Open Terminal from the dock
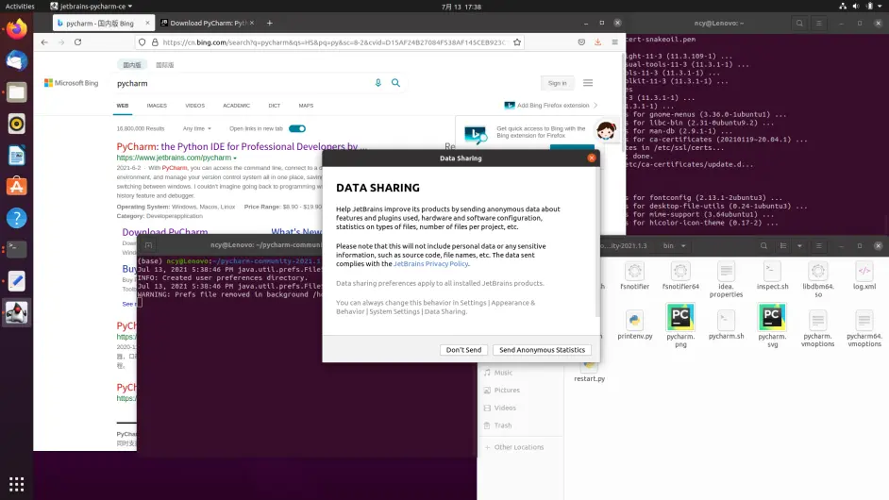 (x=16, y=249)
